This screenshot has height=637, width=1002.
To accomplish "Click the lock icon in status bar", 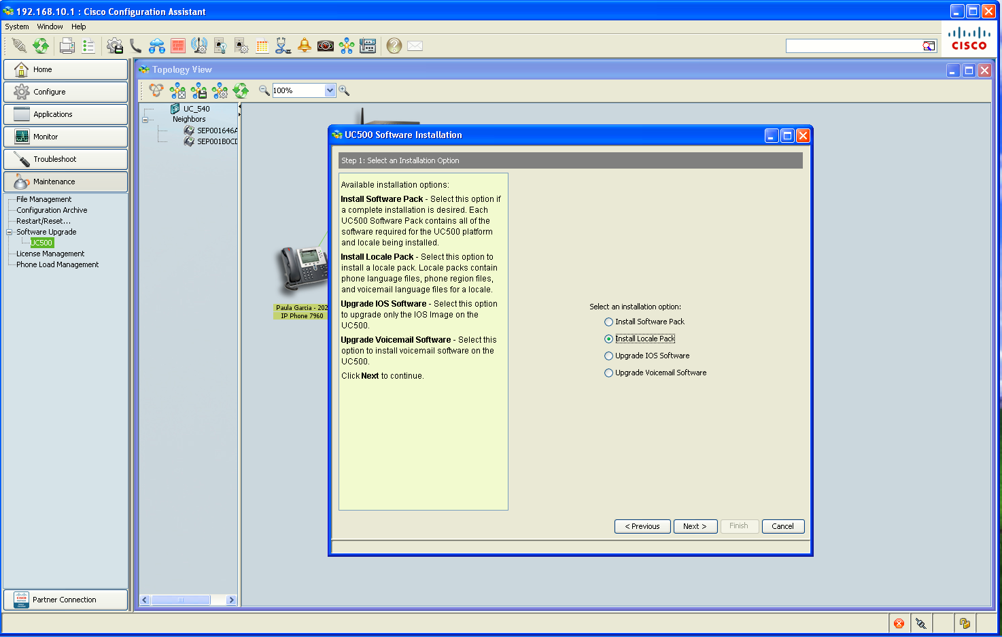I will pyautogui.click(x=965, y=623).
